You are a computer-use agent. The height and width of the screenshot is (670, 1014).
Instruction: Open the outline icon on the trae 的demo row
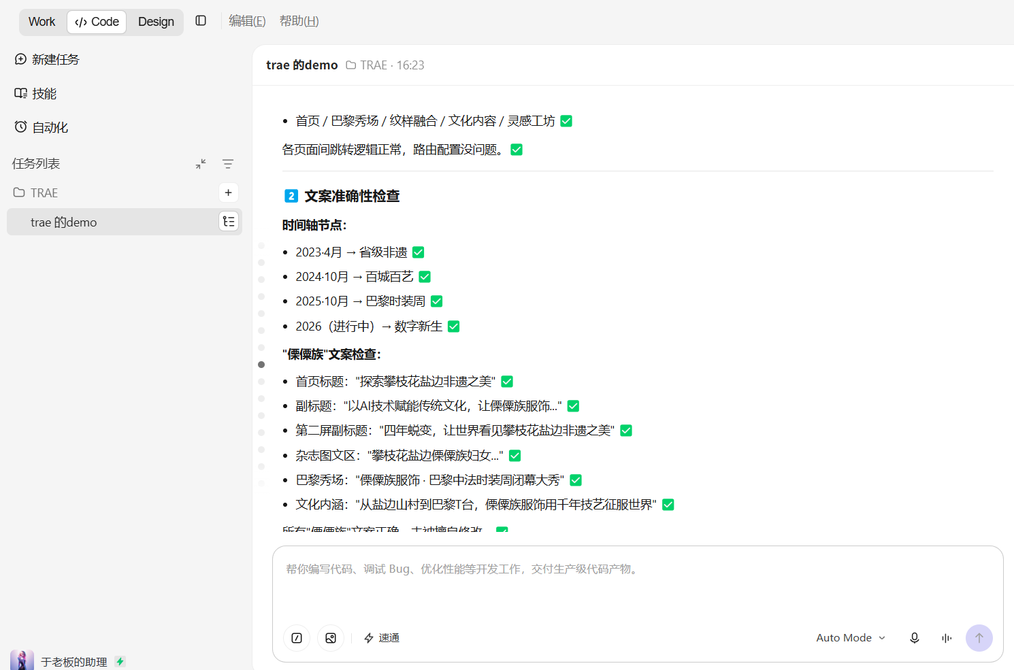click(229, 222)
